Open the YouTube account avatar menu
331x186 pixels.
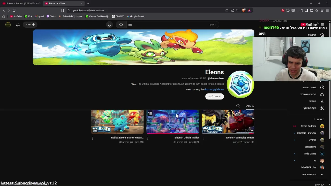coord(8,25)
